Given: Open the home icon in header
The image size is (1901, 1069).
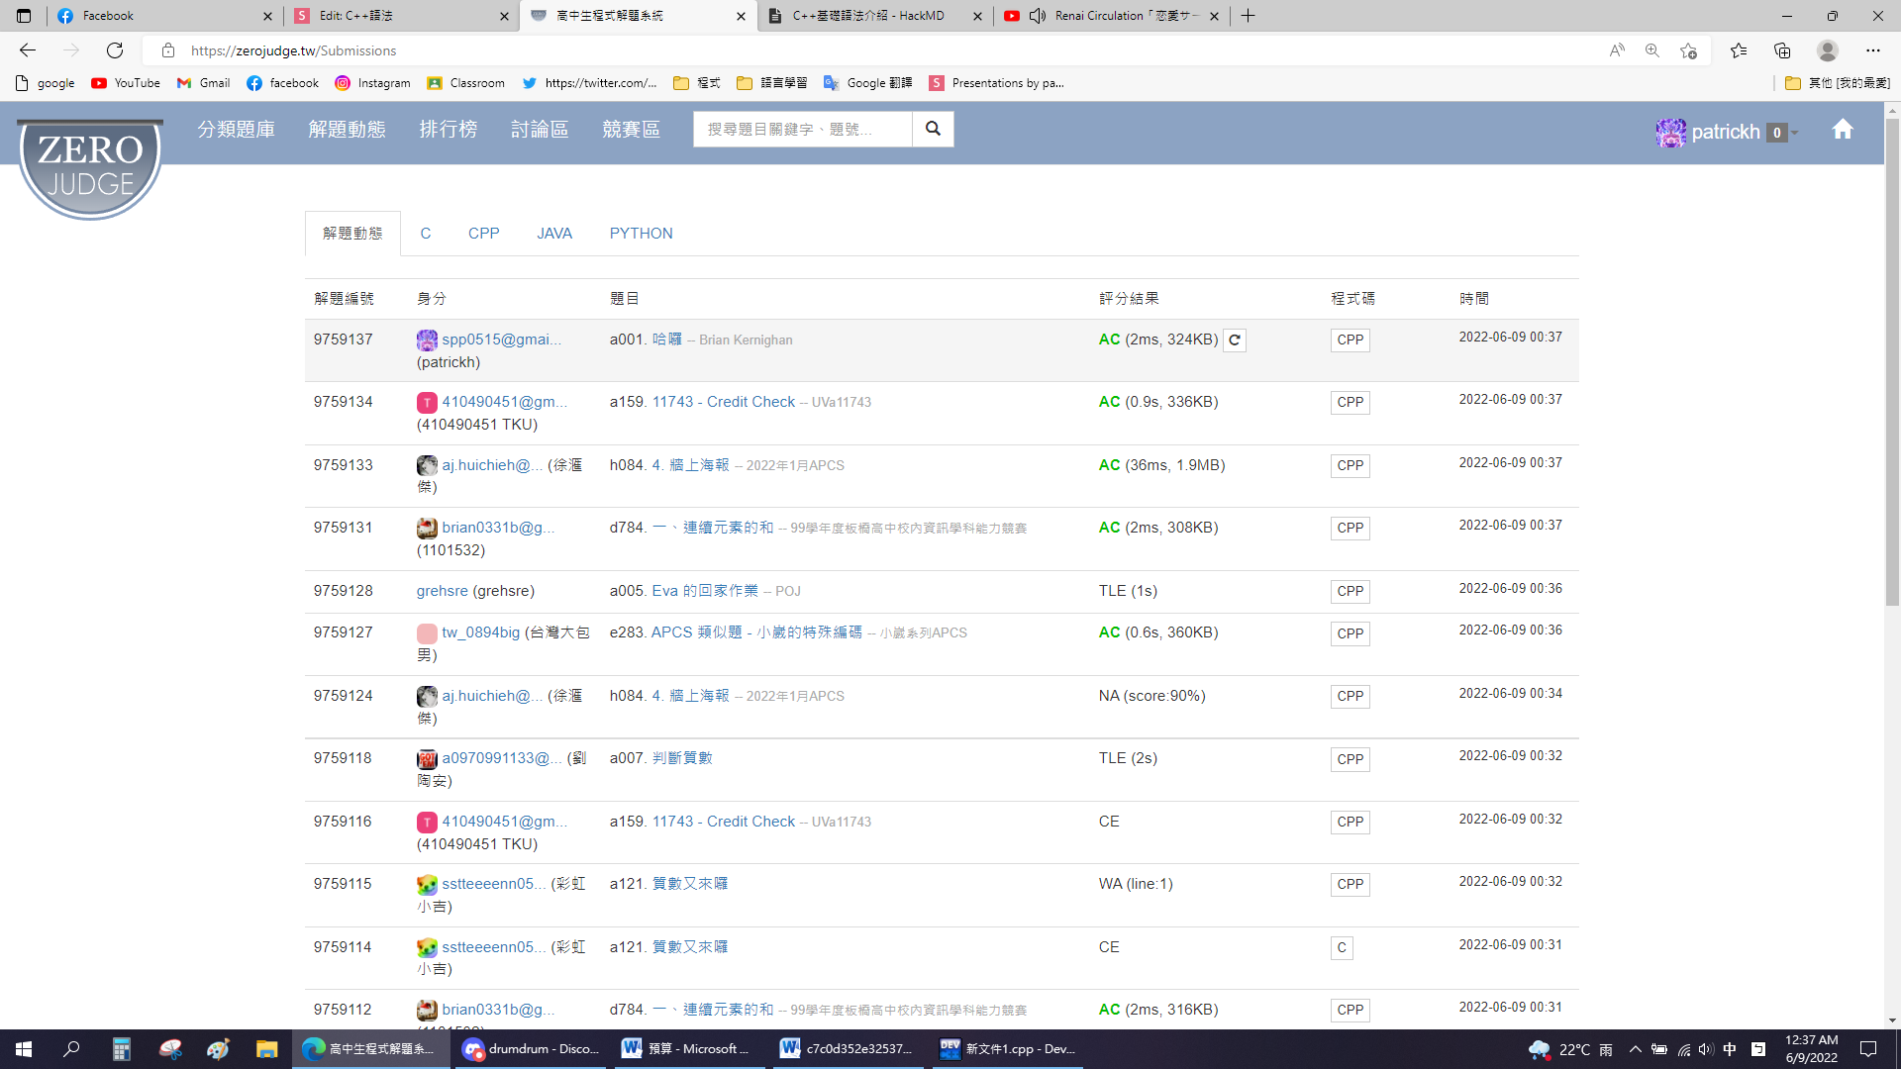Looking at the screenshot, I should point(1842,130).
